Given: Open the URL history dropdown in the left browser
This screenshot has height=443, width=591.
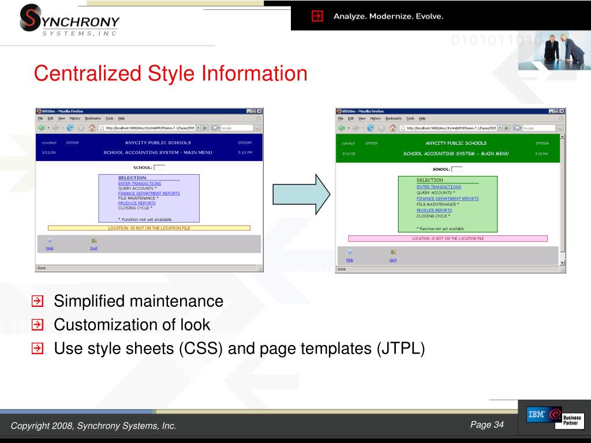Looking at the screenshot, I should tap(198, 128).
